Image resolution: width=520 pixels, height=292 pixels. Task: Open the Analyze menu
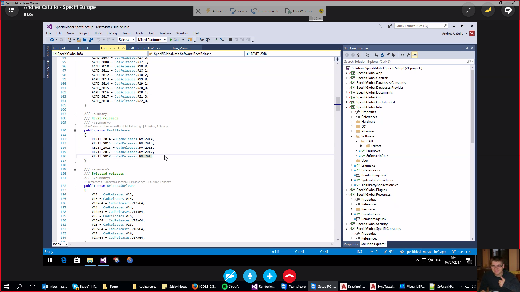[165, 33]
